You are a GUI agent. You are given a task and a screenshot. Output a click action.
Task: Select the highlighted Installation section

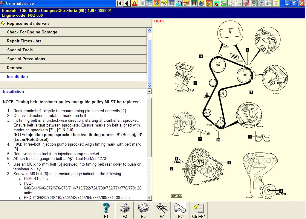(x=74, y=77)
